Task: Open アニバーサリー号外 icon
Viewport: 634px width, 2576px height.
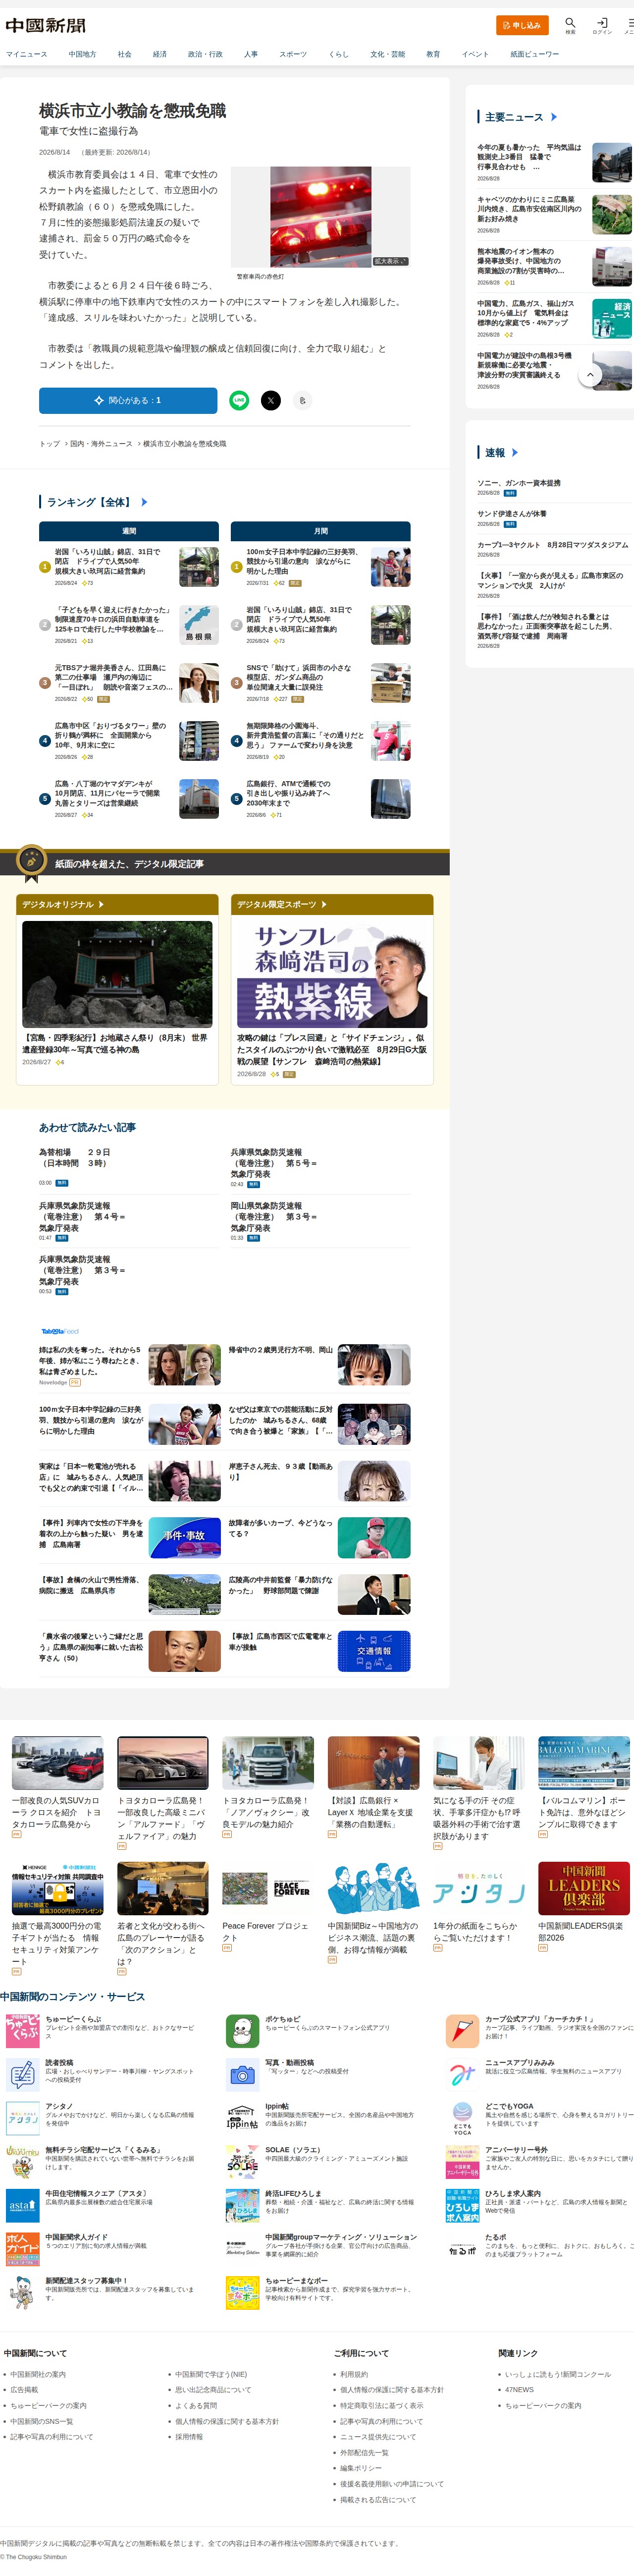Action: pyautogui.click(x=462, y=2162)
